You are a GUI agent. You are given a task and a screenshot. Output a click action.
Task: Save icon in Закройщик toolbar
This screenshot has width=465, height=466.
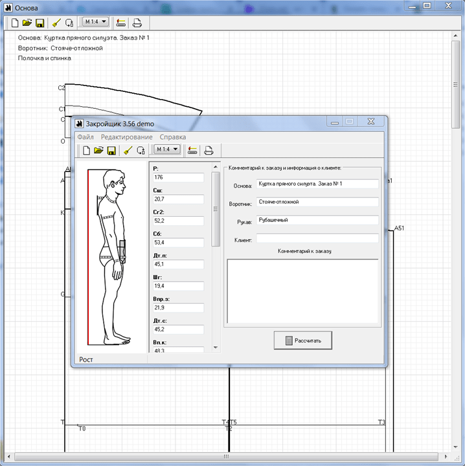pyautogui.click(x=111, y=151)
